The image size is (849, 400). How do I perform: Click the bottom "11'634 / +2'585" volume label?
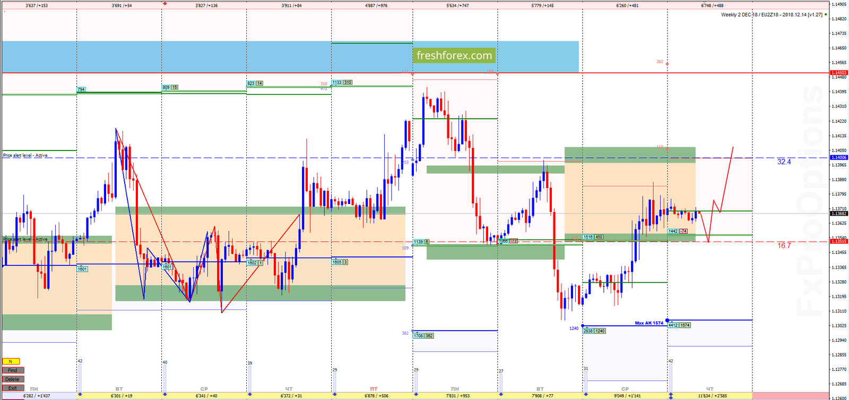[713, 396]
